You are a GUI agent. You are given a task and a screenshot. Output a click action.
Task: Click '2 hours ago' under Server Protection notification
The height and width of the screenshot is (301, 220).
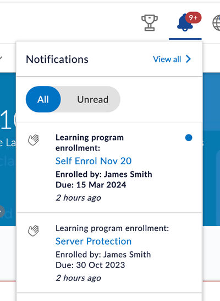(78, 278)
